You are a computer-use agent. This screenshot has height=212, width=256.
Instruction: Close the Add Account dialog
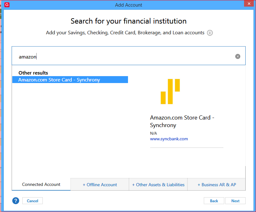pos(249,3)
